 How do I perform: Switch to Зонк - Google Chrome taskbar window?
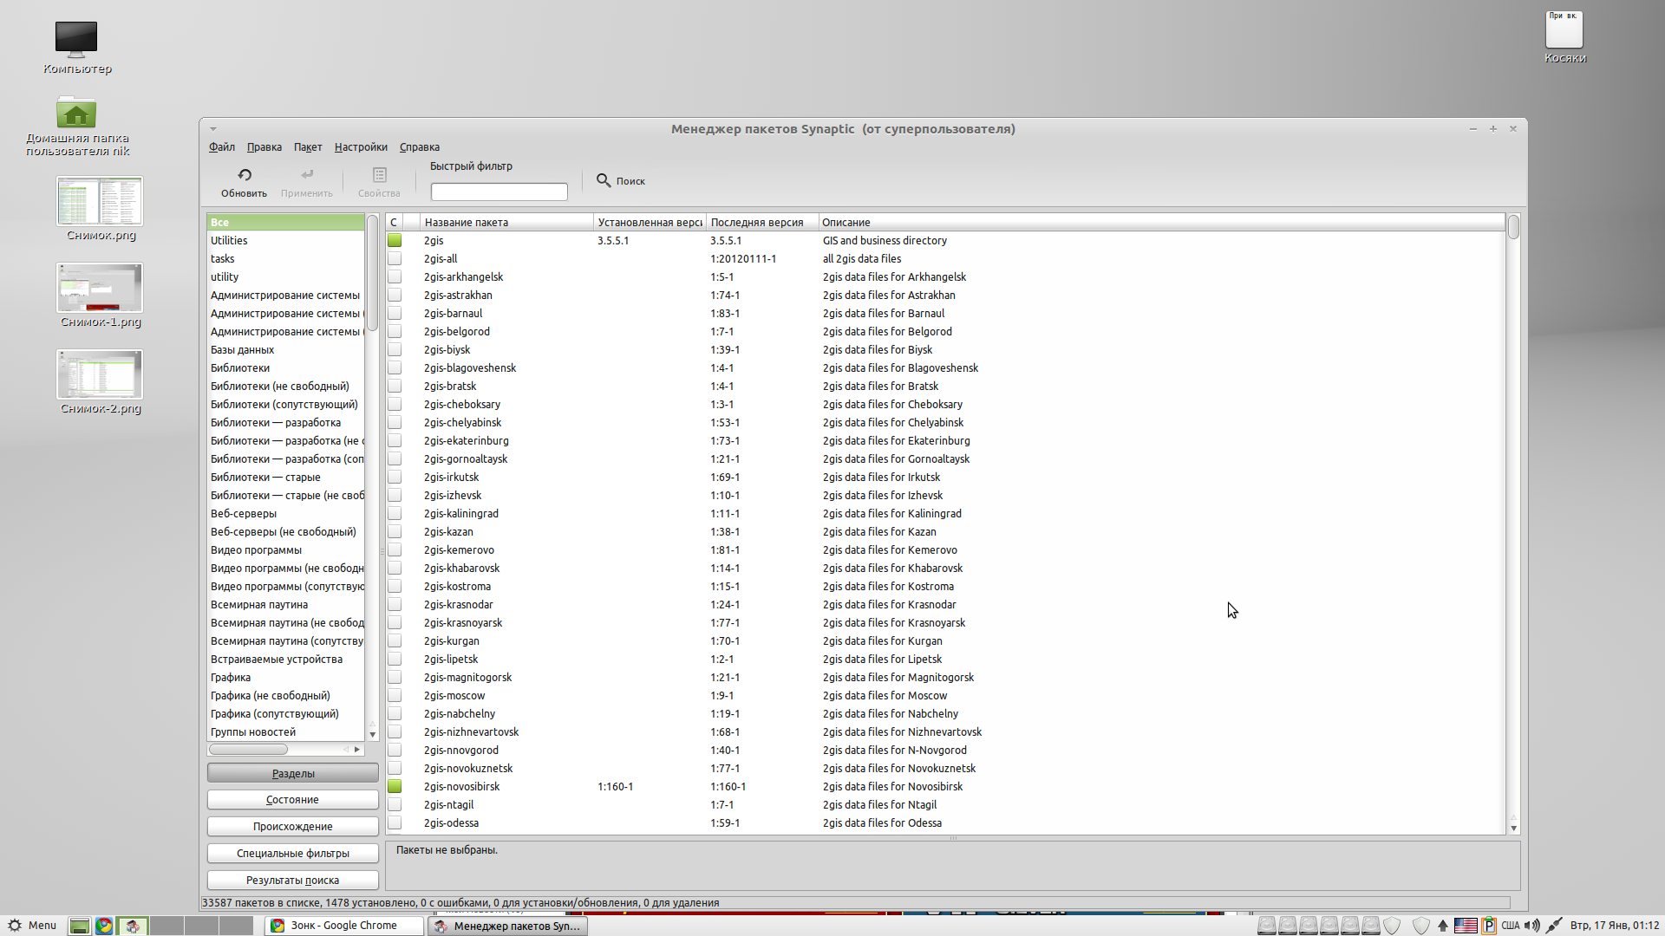(x=343, y=926)
